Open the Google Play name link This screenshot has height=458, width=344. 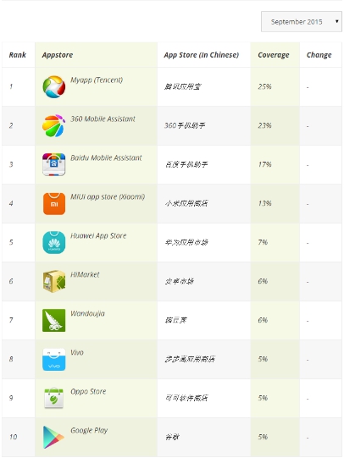click(89, 431)
